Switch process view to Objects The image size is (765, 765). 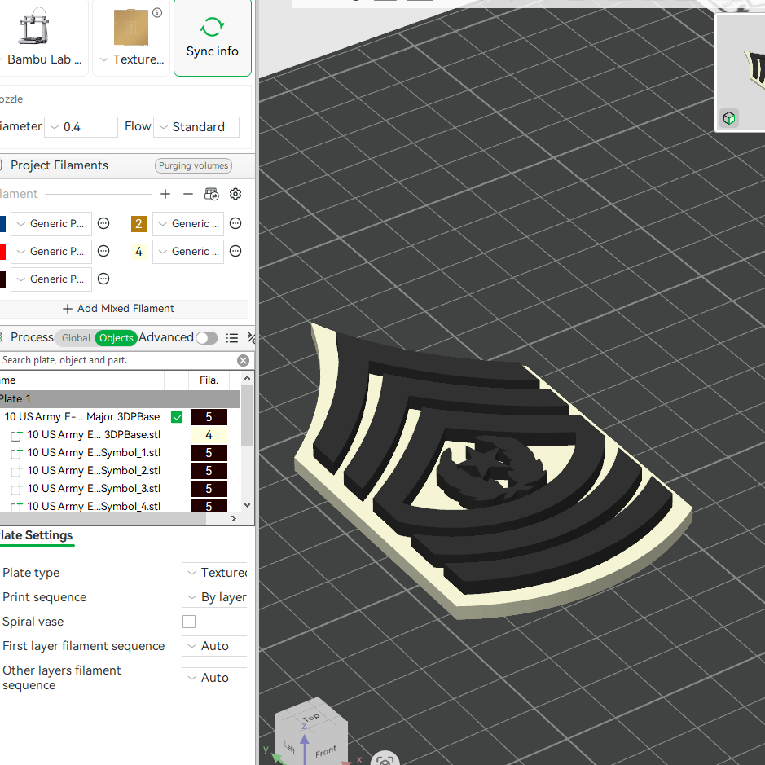117,338
